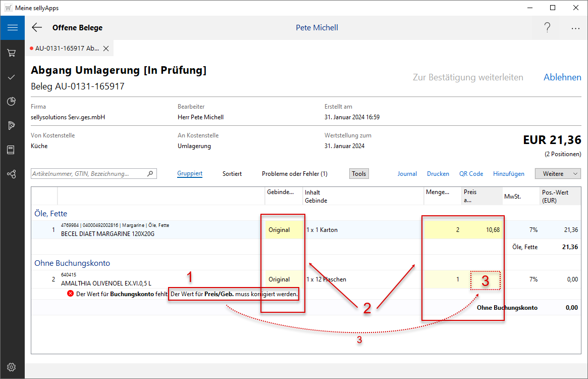This screenshot has height=379, width=588.
Task: Click the book sidebar icon
Action: pyautogui.click(x=12, y=150)
